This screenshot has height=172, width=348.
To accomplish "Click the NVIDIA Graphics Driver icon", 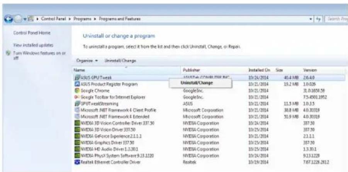I will click(77, 143).
